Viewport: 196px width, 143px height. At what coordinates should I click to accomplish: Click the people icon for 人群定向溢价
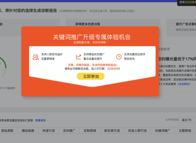36,57
